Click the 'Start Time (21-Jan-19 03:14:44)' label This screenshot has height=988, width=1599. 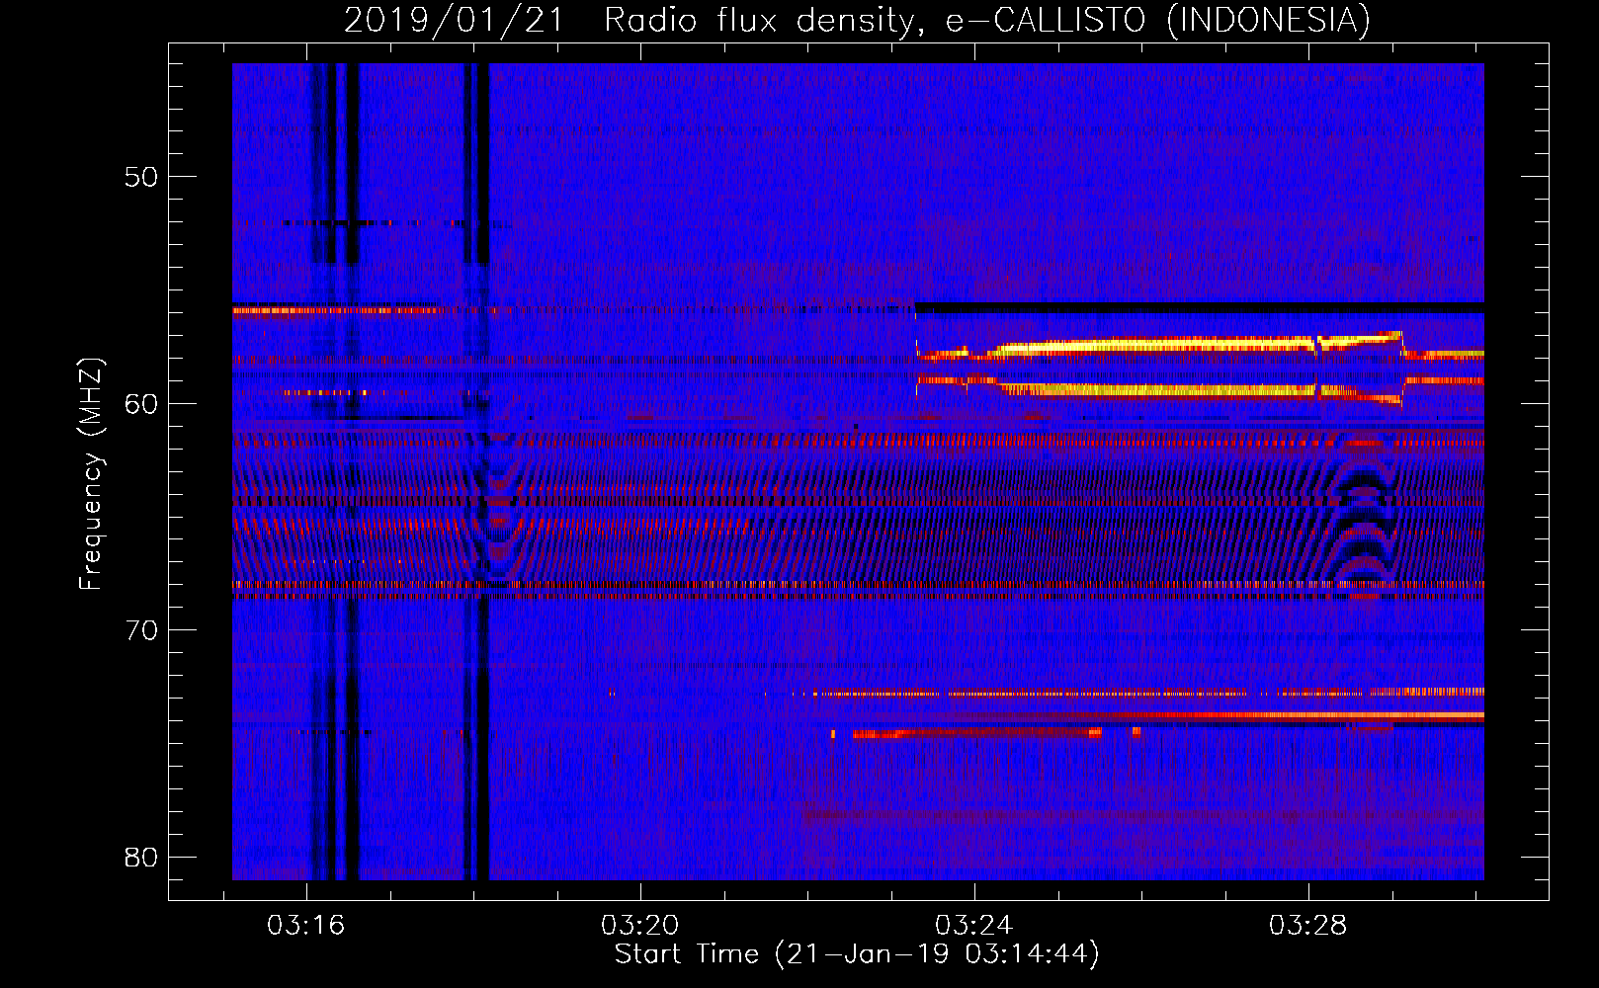click(x=857, y=954)
